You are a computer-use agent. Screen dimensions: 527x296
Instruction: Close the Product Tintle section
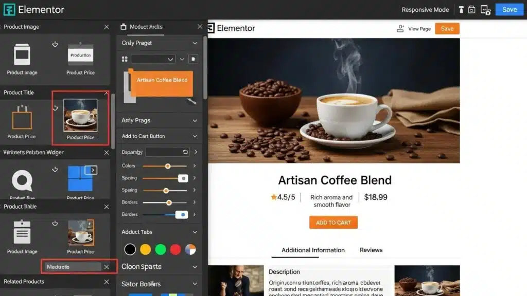click(106, 207)
